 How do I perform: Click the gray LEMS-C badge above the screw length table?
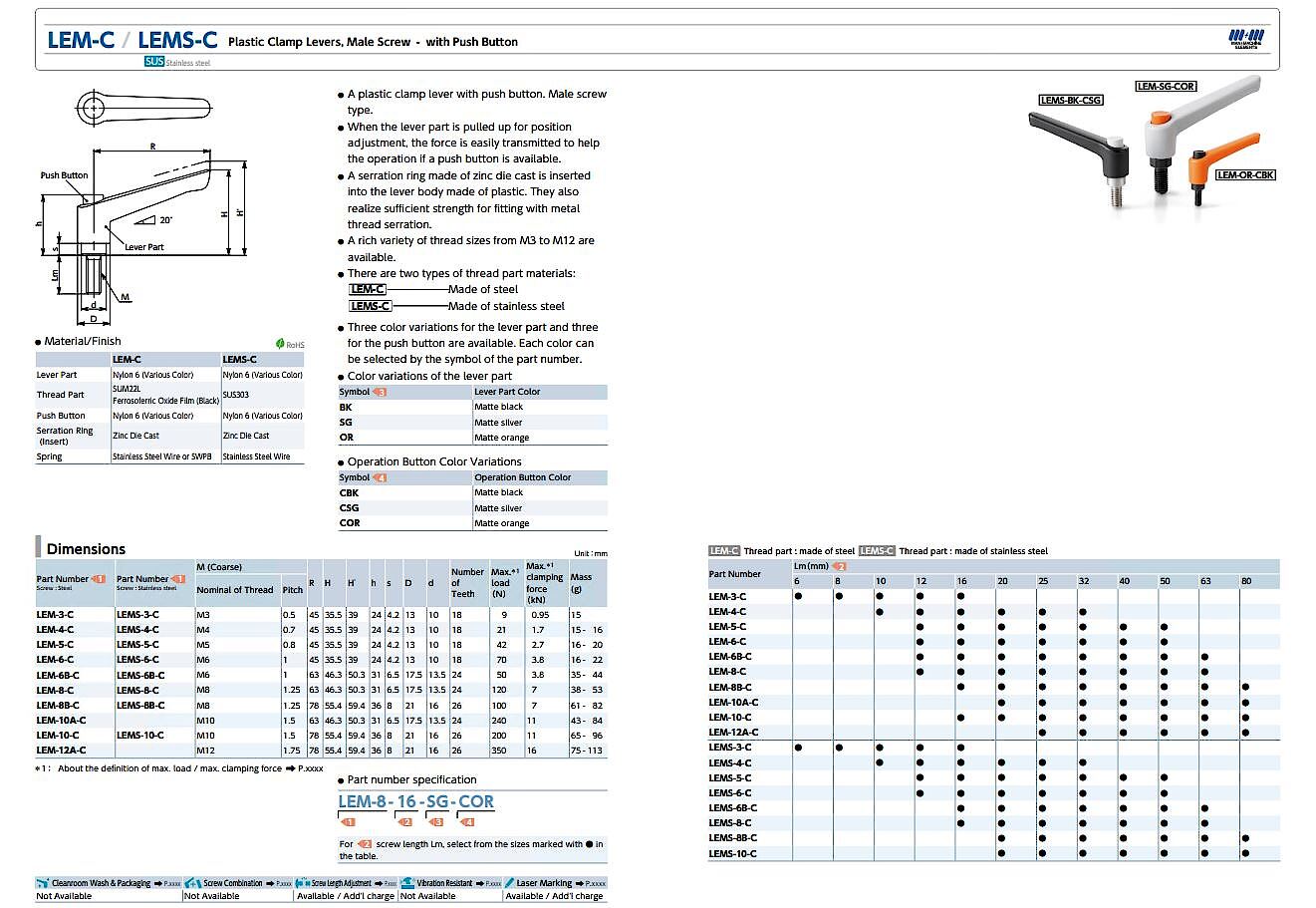tap(877, 550)
